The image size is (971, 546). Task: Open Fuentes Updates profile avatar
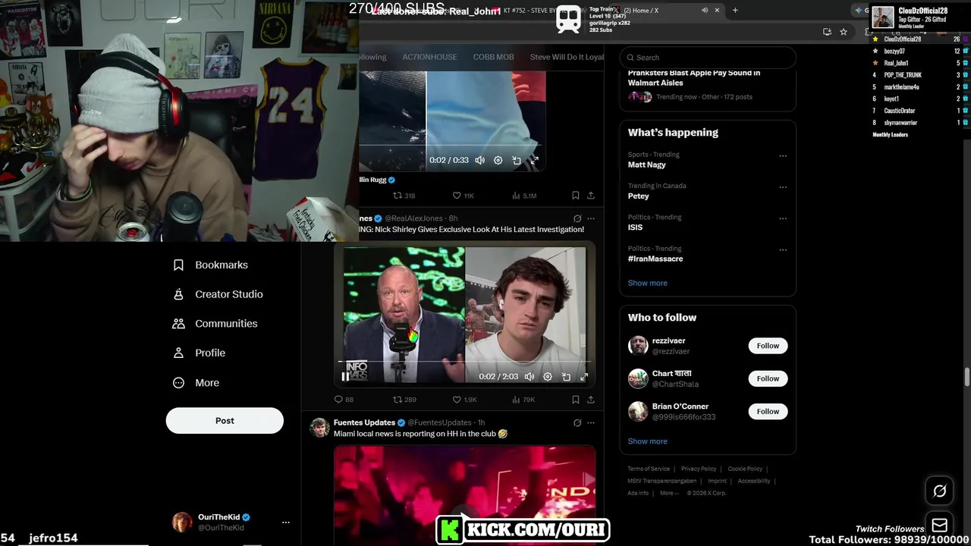pyautogui.click(x=319, y=428)
